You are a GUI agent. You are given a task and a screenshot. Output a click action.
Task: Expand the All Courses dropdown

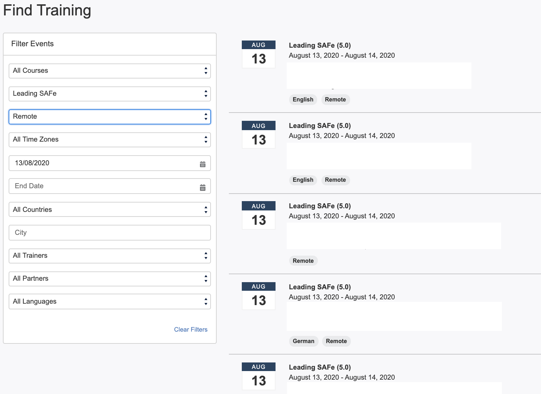click(x=109, y=71)
